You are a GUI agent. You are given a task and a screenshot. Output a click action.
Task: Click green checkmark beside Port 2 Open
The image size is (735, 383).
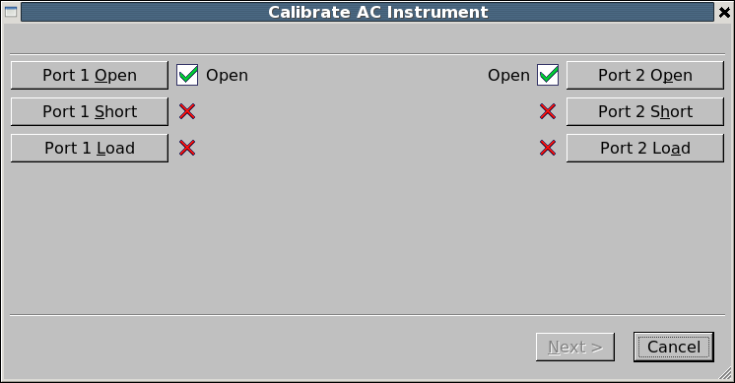click(548, 75)
